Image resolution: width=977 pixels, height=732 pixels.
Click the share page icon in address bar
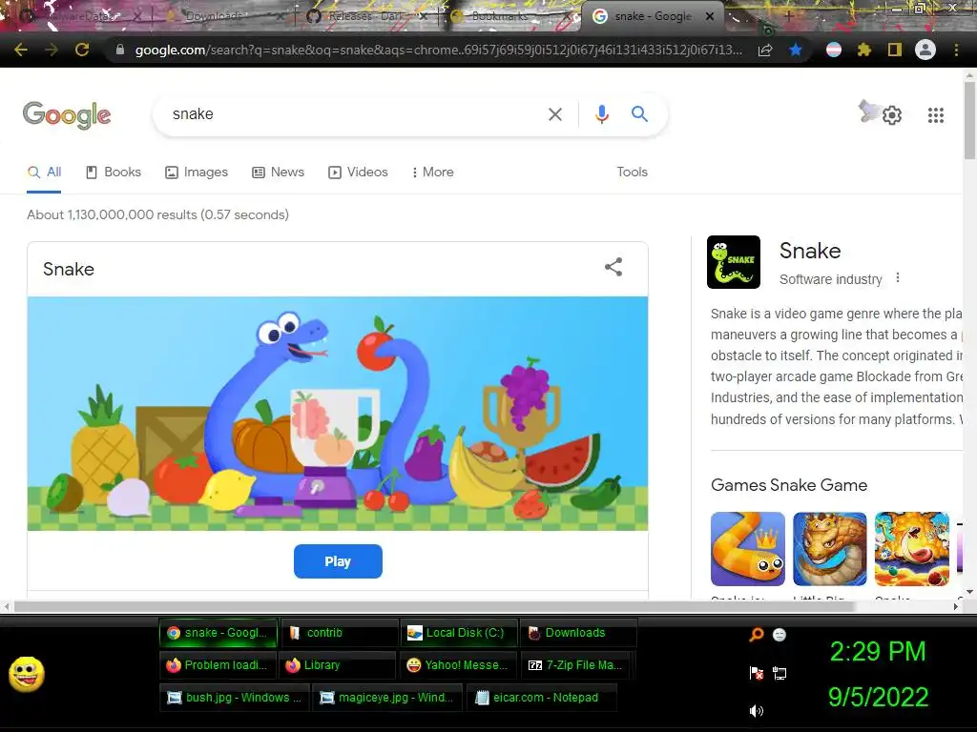[x=765, y=51]
